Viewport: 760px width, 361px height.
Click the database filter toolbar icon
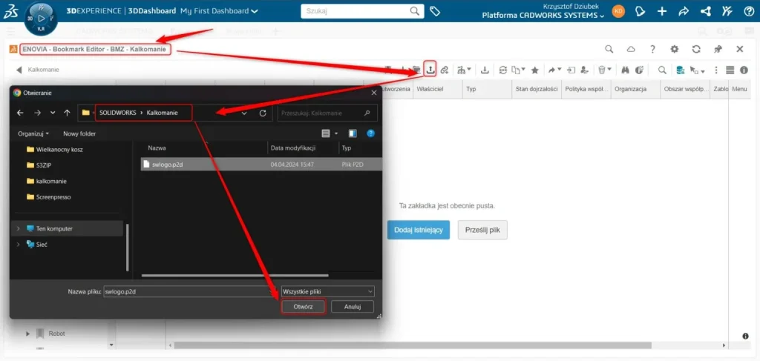point(681,70)
